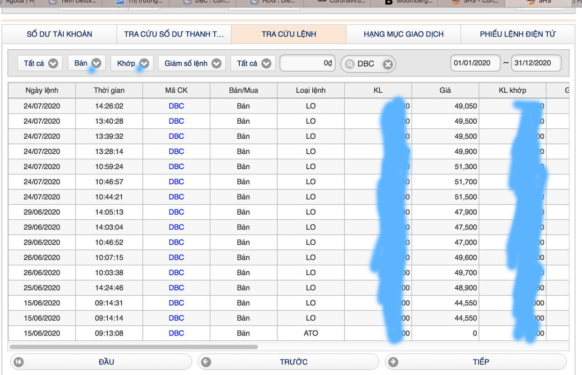
Task: Select the TRA CỨU LỆNH tab
Action: tap(289, 34)
